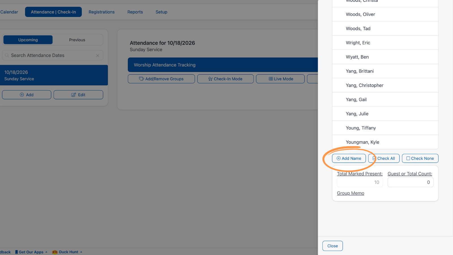Click the Total Marked Present field
The image size is (453, 255).
(x=360, y=182)
